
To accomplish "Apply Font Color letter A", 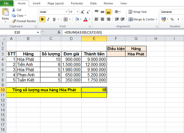I will pyautogui.click(x=86, y=19).
